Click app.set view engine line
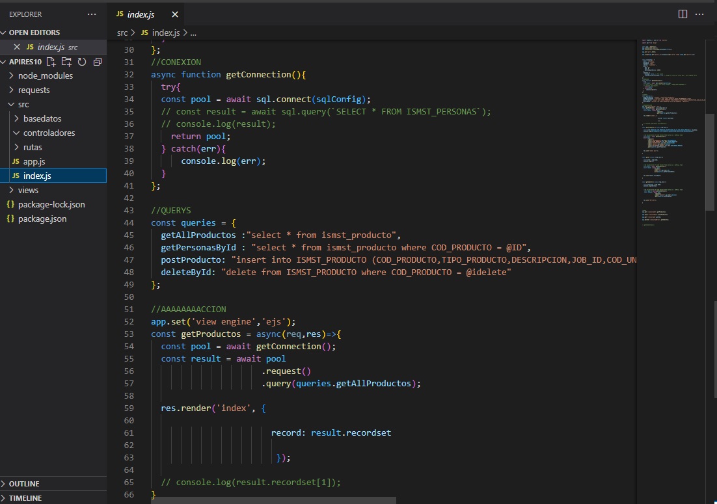This screenshot has height=504, width=717. coord(223,322)
